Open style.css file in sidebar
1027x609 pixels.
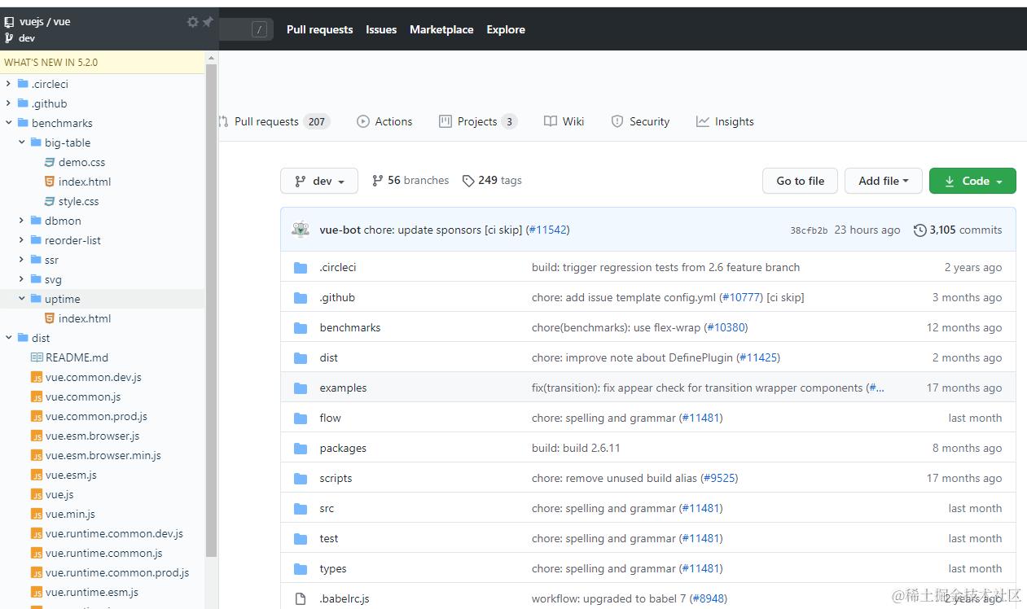[78, 201]
